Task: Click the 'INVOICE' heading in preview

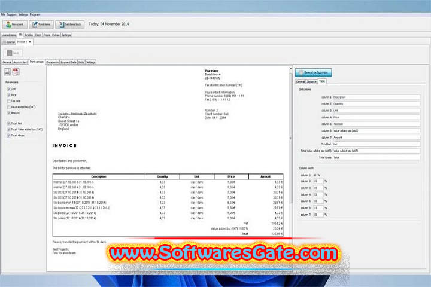Action: 65,145
